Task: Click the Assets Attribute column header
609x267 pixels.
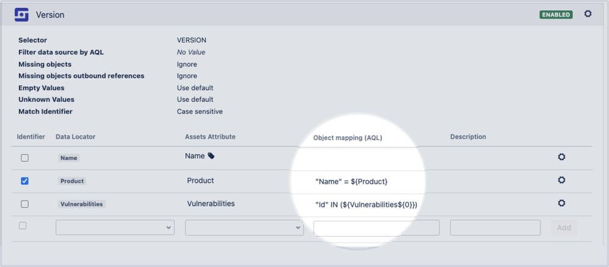Action: 210,136
